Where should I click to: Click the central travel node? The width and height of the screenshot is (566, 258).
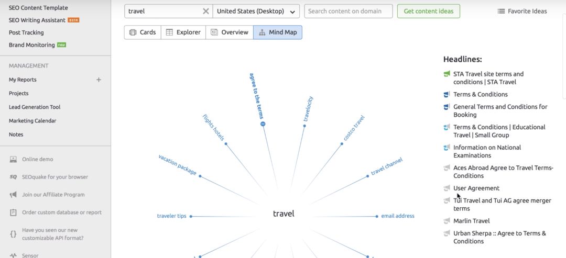click(x=284, y=214)
